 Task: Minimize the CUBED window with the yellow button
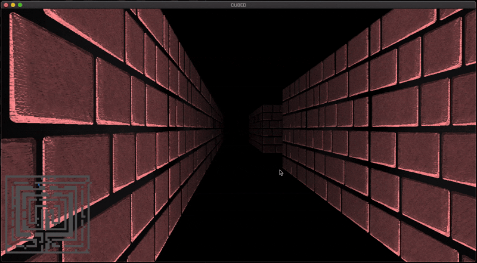click(13, 4)
